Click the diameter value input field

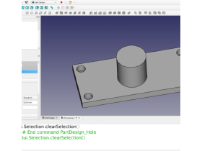30,102
